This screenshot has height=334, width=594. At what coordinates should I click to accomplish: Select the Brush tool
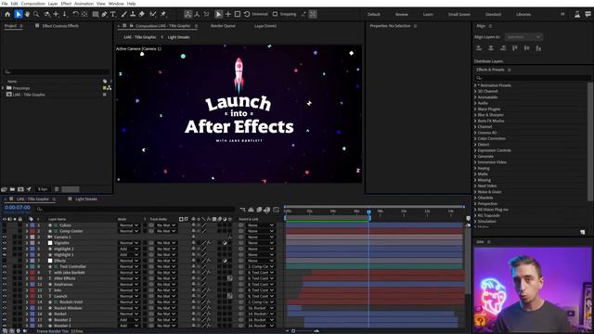point(123,15)
